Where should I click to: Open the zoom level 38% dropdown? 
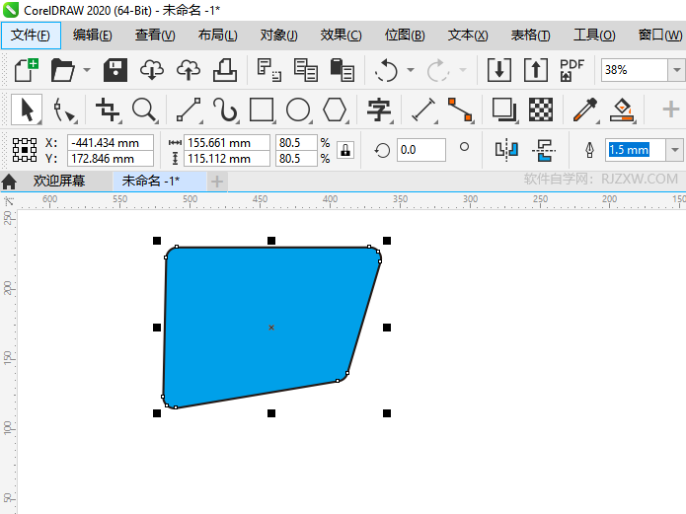pos(676,70)
